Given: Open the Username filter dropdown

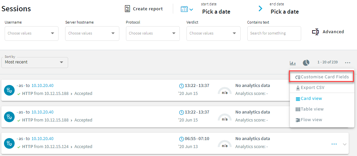Looking at the screenshot, I should tap(32, 33).
